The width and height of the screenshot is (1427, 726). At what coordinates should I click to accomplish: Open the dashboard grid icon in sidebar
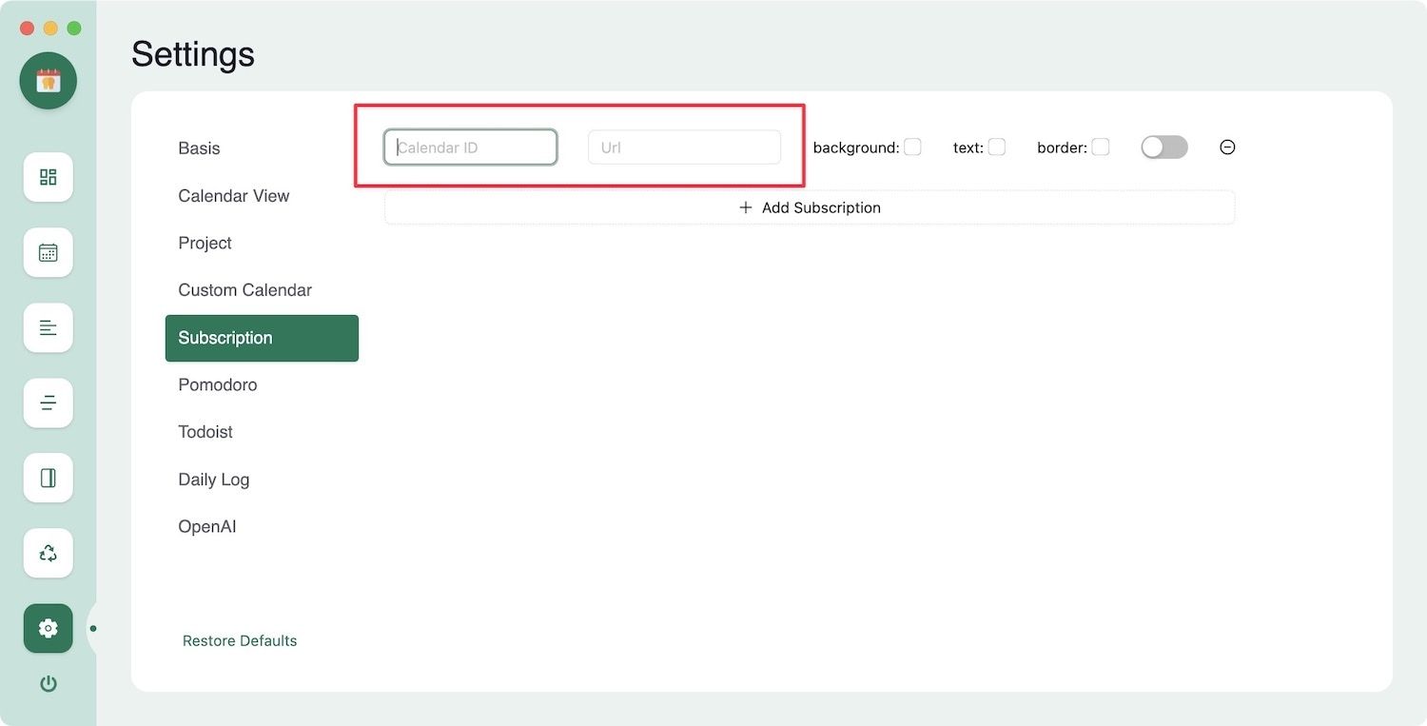tap(49, 177)
